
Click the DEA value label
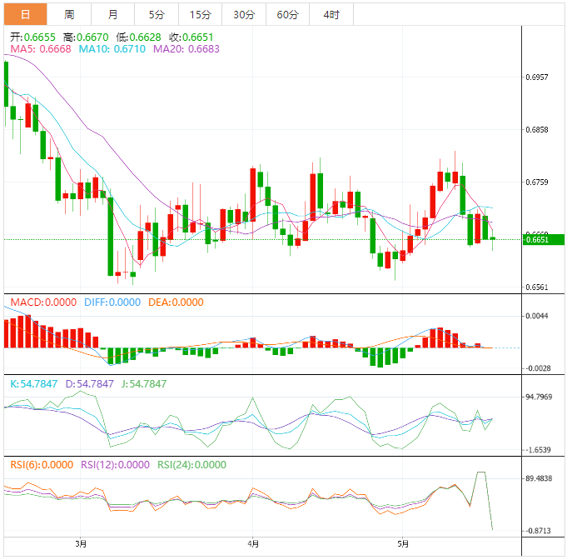tap(175, 302)
